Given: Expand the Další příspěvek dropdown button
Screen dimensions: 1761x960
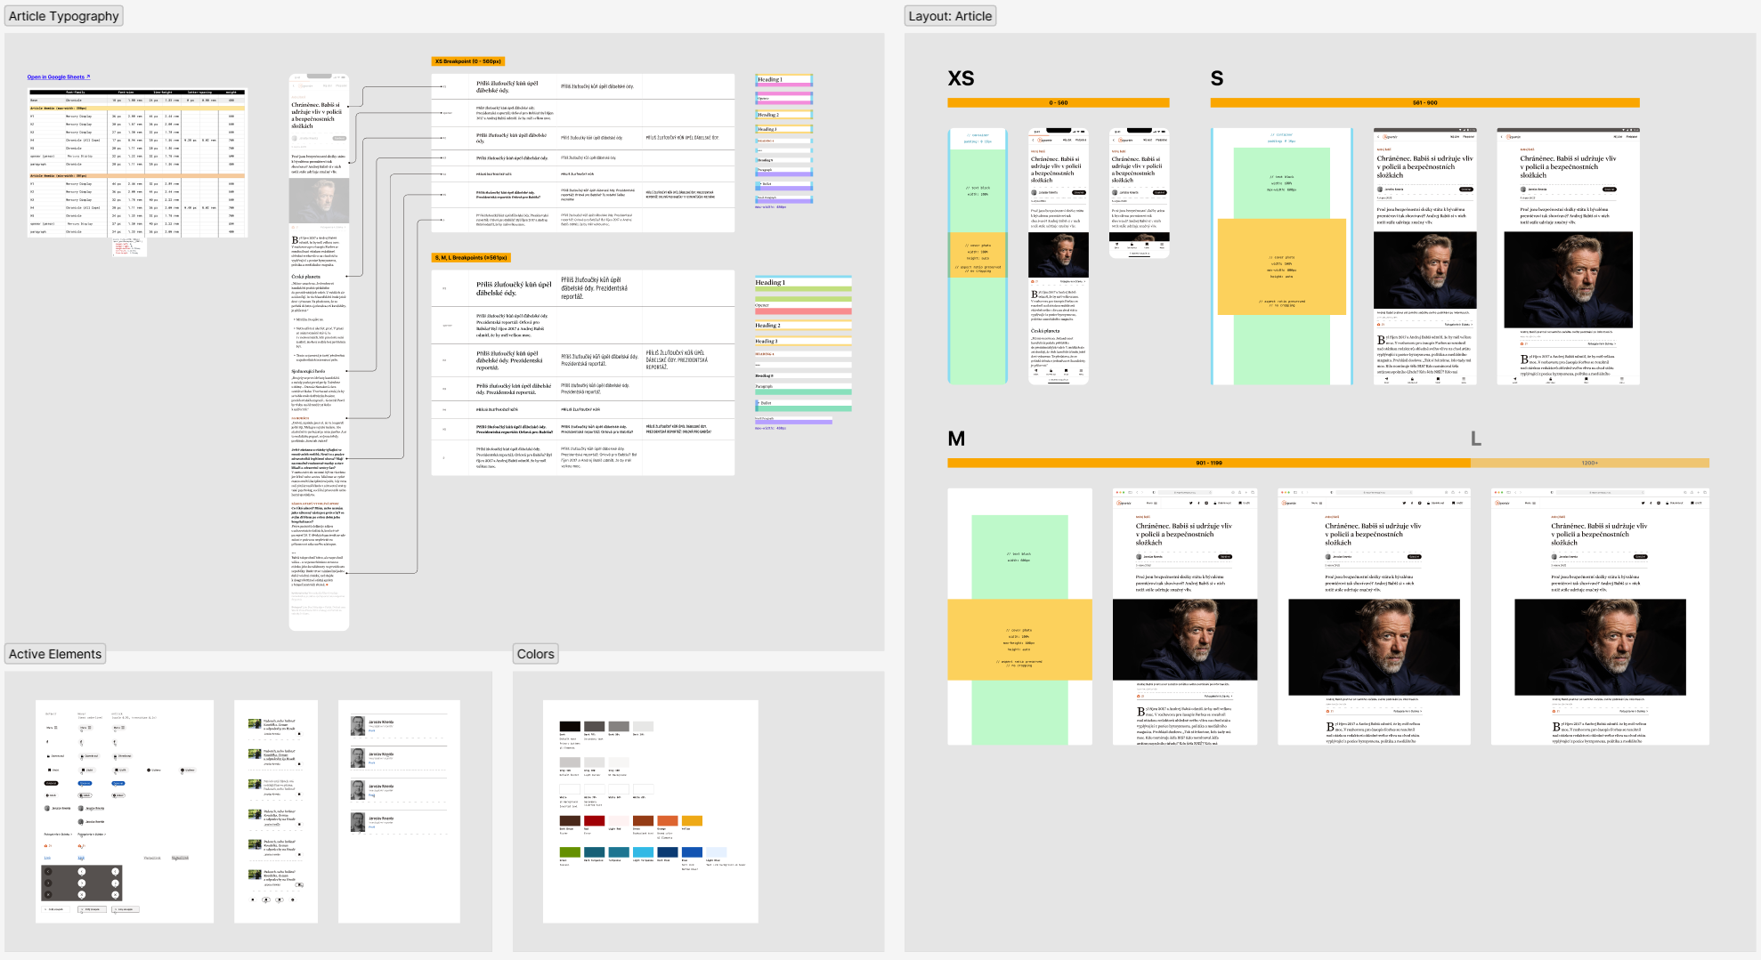Looking at the screenshot, I should (56, 911).
